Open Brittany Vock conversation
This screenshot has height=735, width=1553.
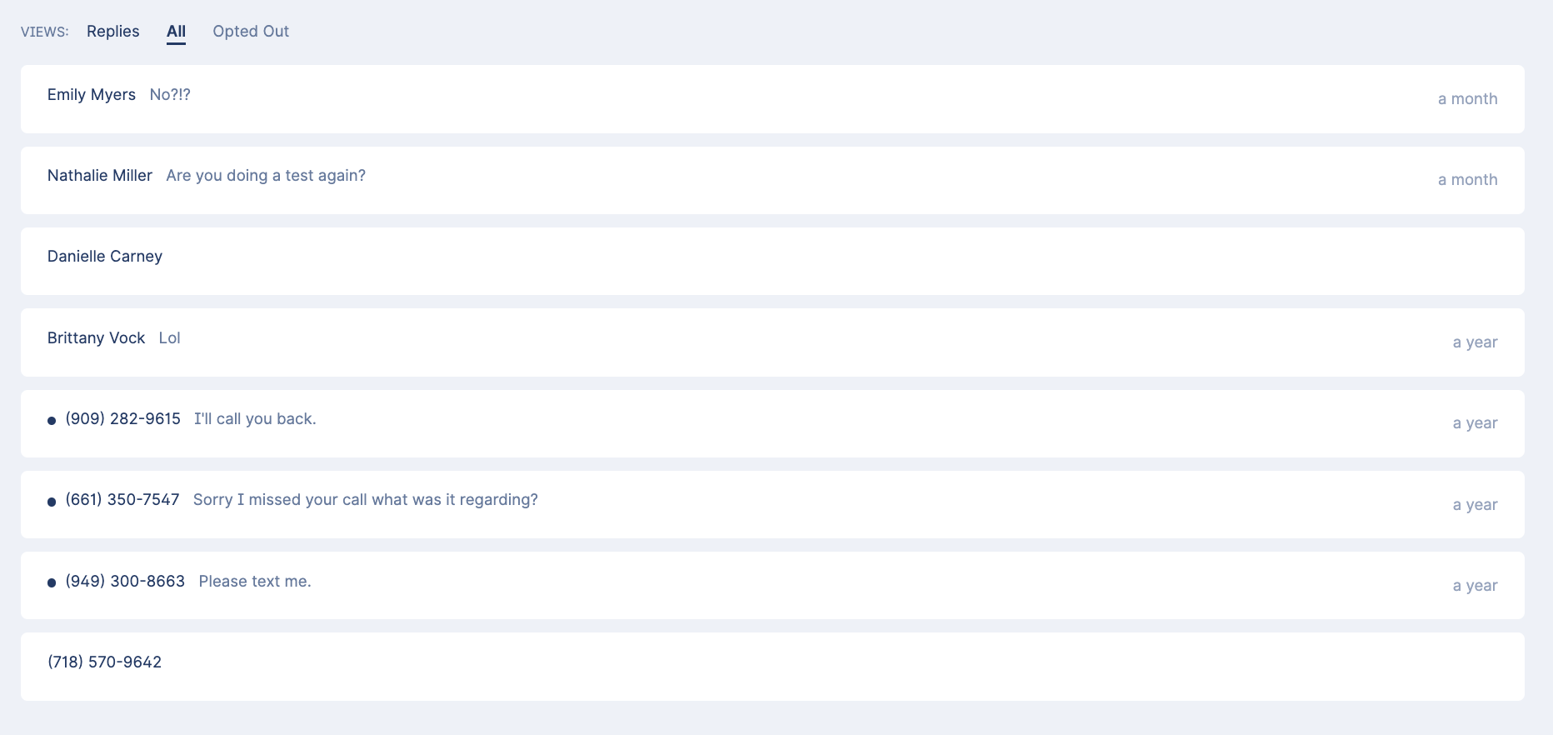coord(96,338)
